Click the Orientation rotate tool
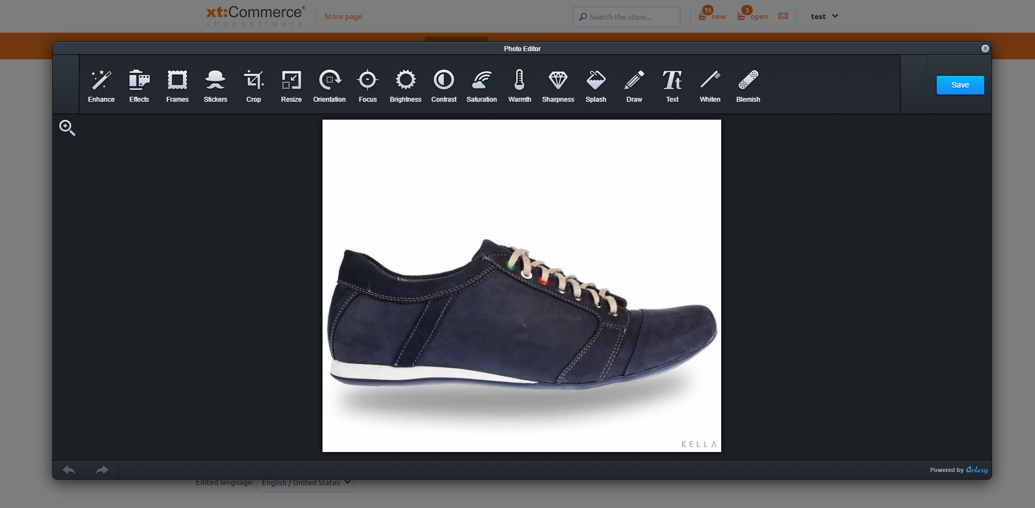Screen dimensions: 1035x508 click(x=330, y=86)
